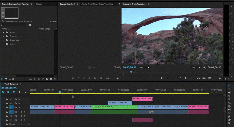Toggle V2 track output eye icon
Screen dimensions: 234x127
point(19,103)
